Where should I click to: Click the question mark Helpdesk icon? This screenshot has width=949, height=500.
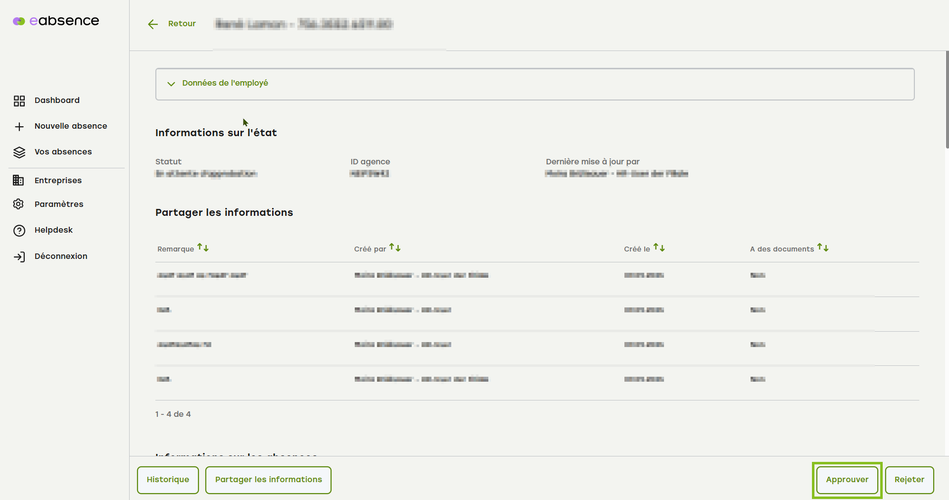pos(19,231)
